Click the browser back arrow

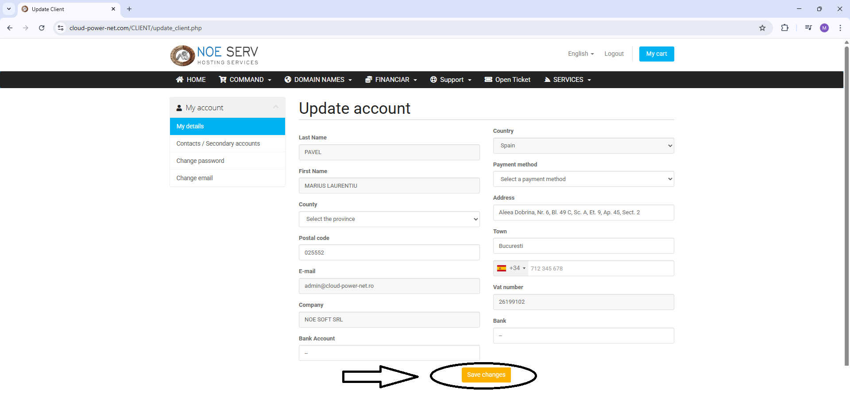(10, 28)
